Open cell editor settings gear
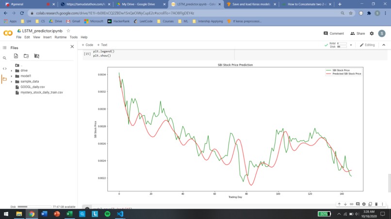This screenshot has height=219, width=391. [x=364, y=204]
